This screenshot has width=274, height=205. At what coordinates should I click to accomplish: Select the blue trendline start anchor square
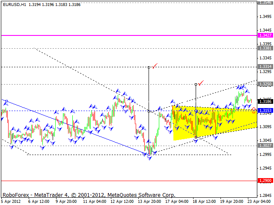(x=7, y=101)
